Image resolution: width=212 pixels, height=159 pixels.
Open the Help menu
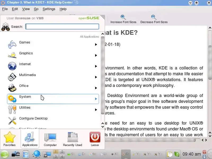click(x=63, y=9)
